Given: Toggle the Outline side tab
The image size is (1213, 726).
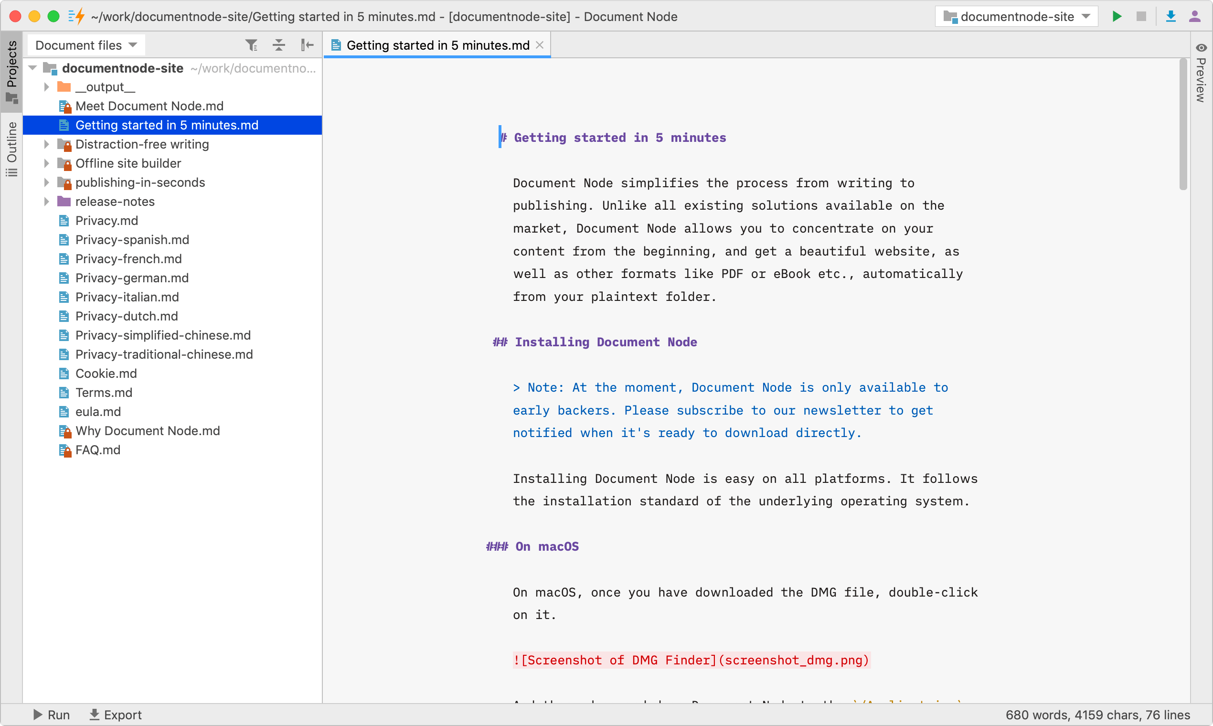Looking at the screenshot, I should 12,149.
